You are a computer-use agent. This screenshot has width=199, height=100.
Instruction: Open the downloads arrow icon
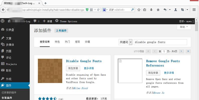151,9
